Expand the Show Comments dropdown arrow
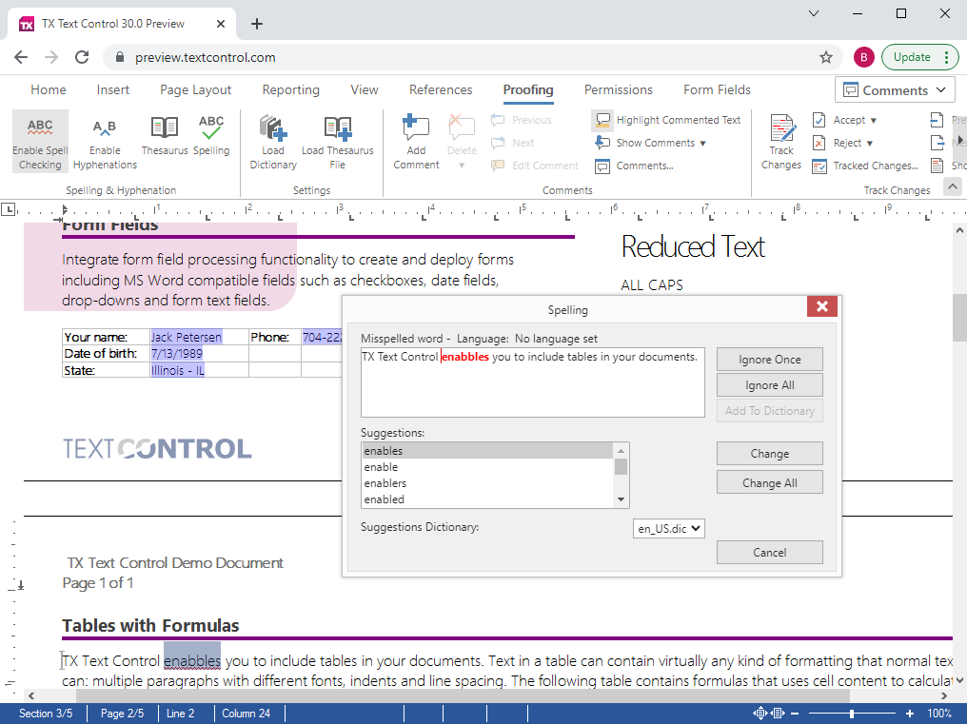Screen dimensions: 967x724 point(702,144)
